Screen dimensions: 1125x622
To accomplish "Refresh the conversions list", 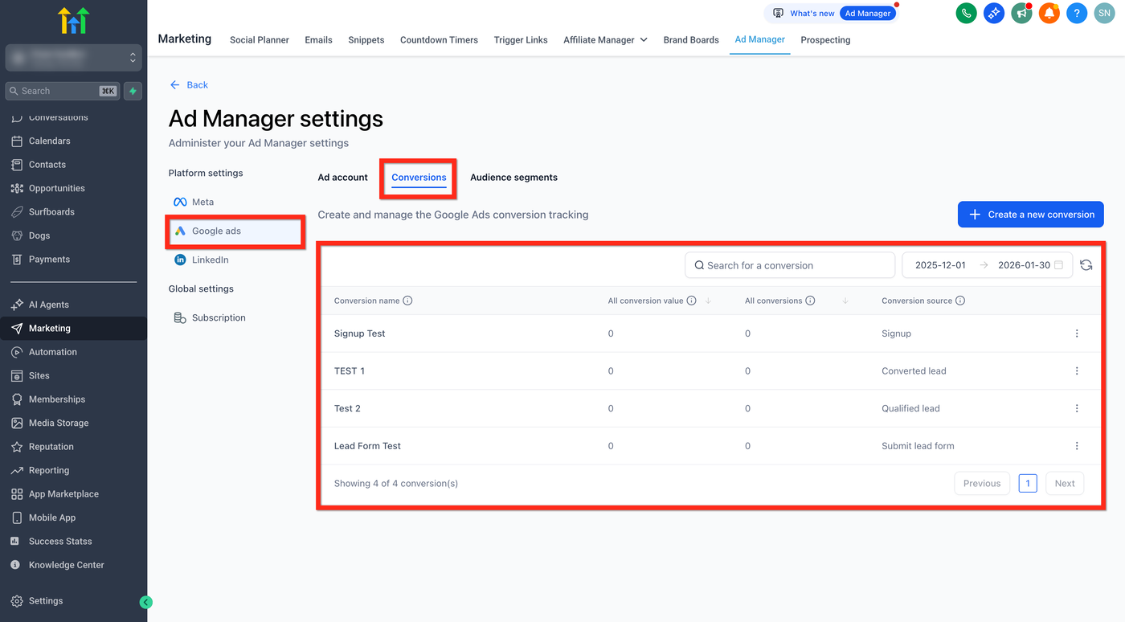I will [x=1086, y=265].
